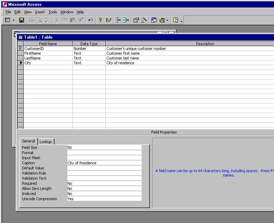This screenshot has width=274, height=223.
Task: Open the toolbar options arrow after Help icon
Action: click(181, 21)
